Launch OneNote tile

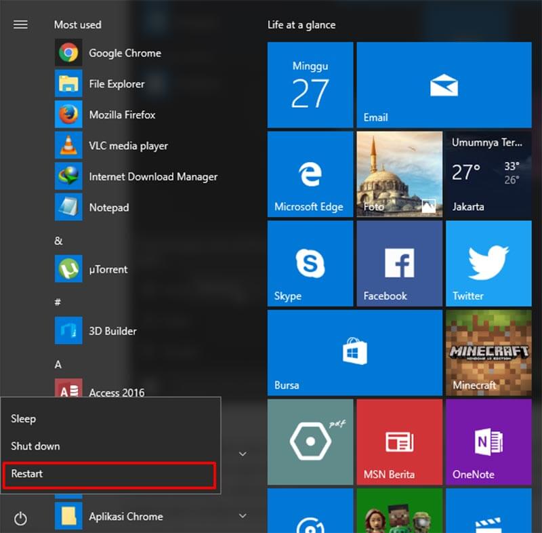(488, 441)
